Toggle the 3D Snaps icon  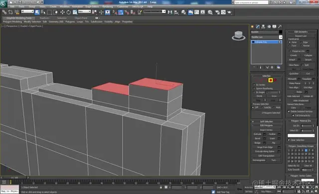[x=115, y=12]
